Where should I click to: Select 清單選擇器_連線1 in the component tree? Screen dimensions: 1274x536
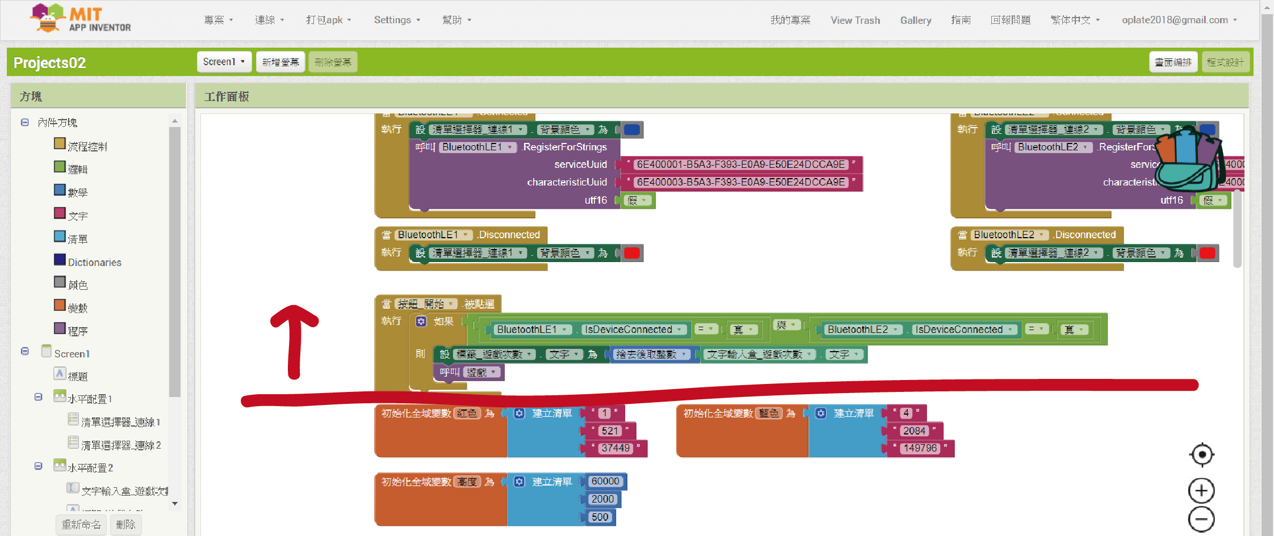tap(120, 422)
